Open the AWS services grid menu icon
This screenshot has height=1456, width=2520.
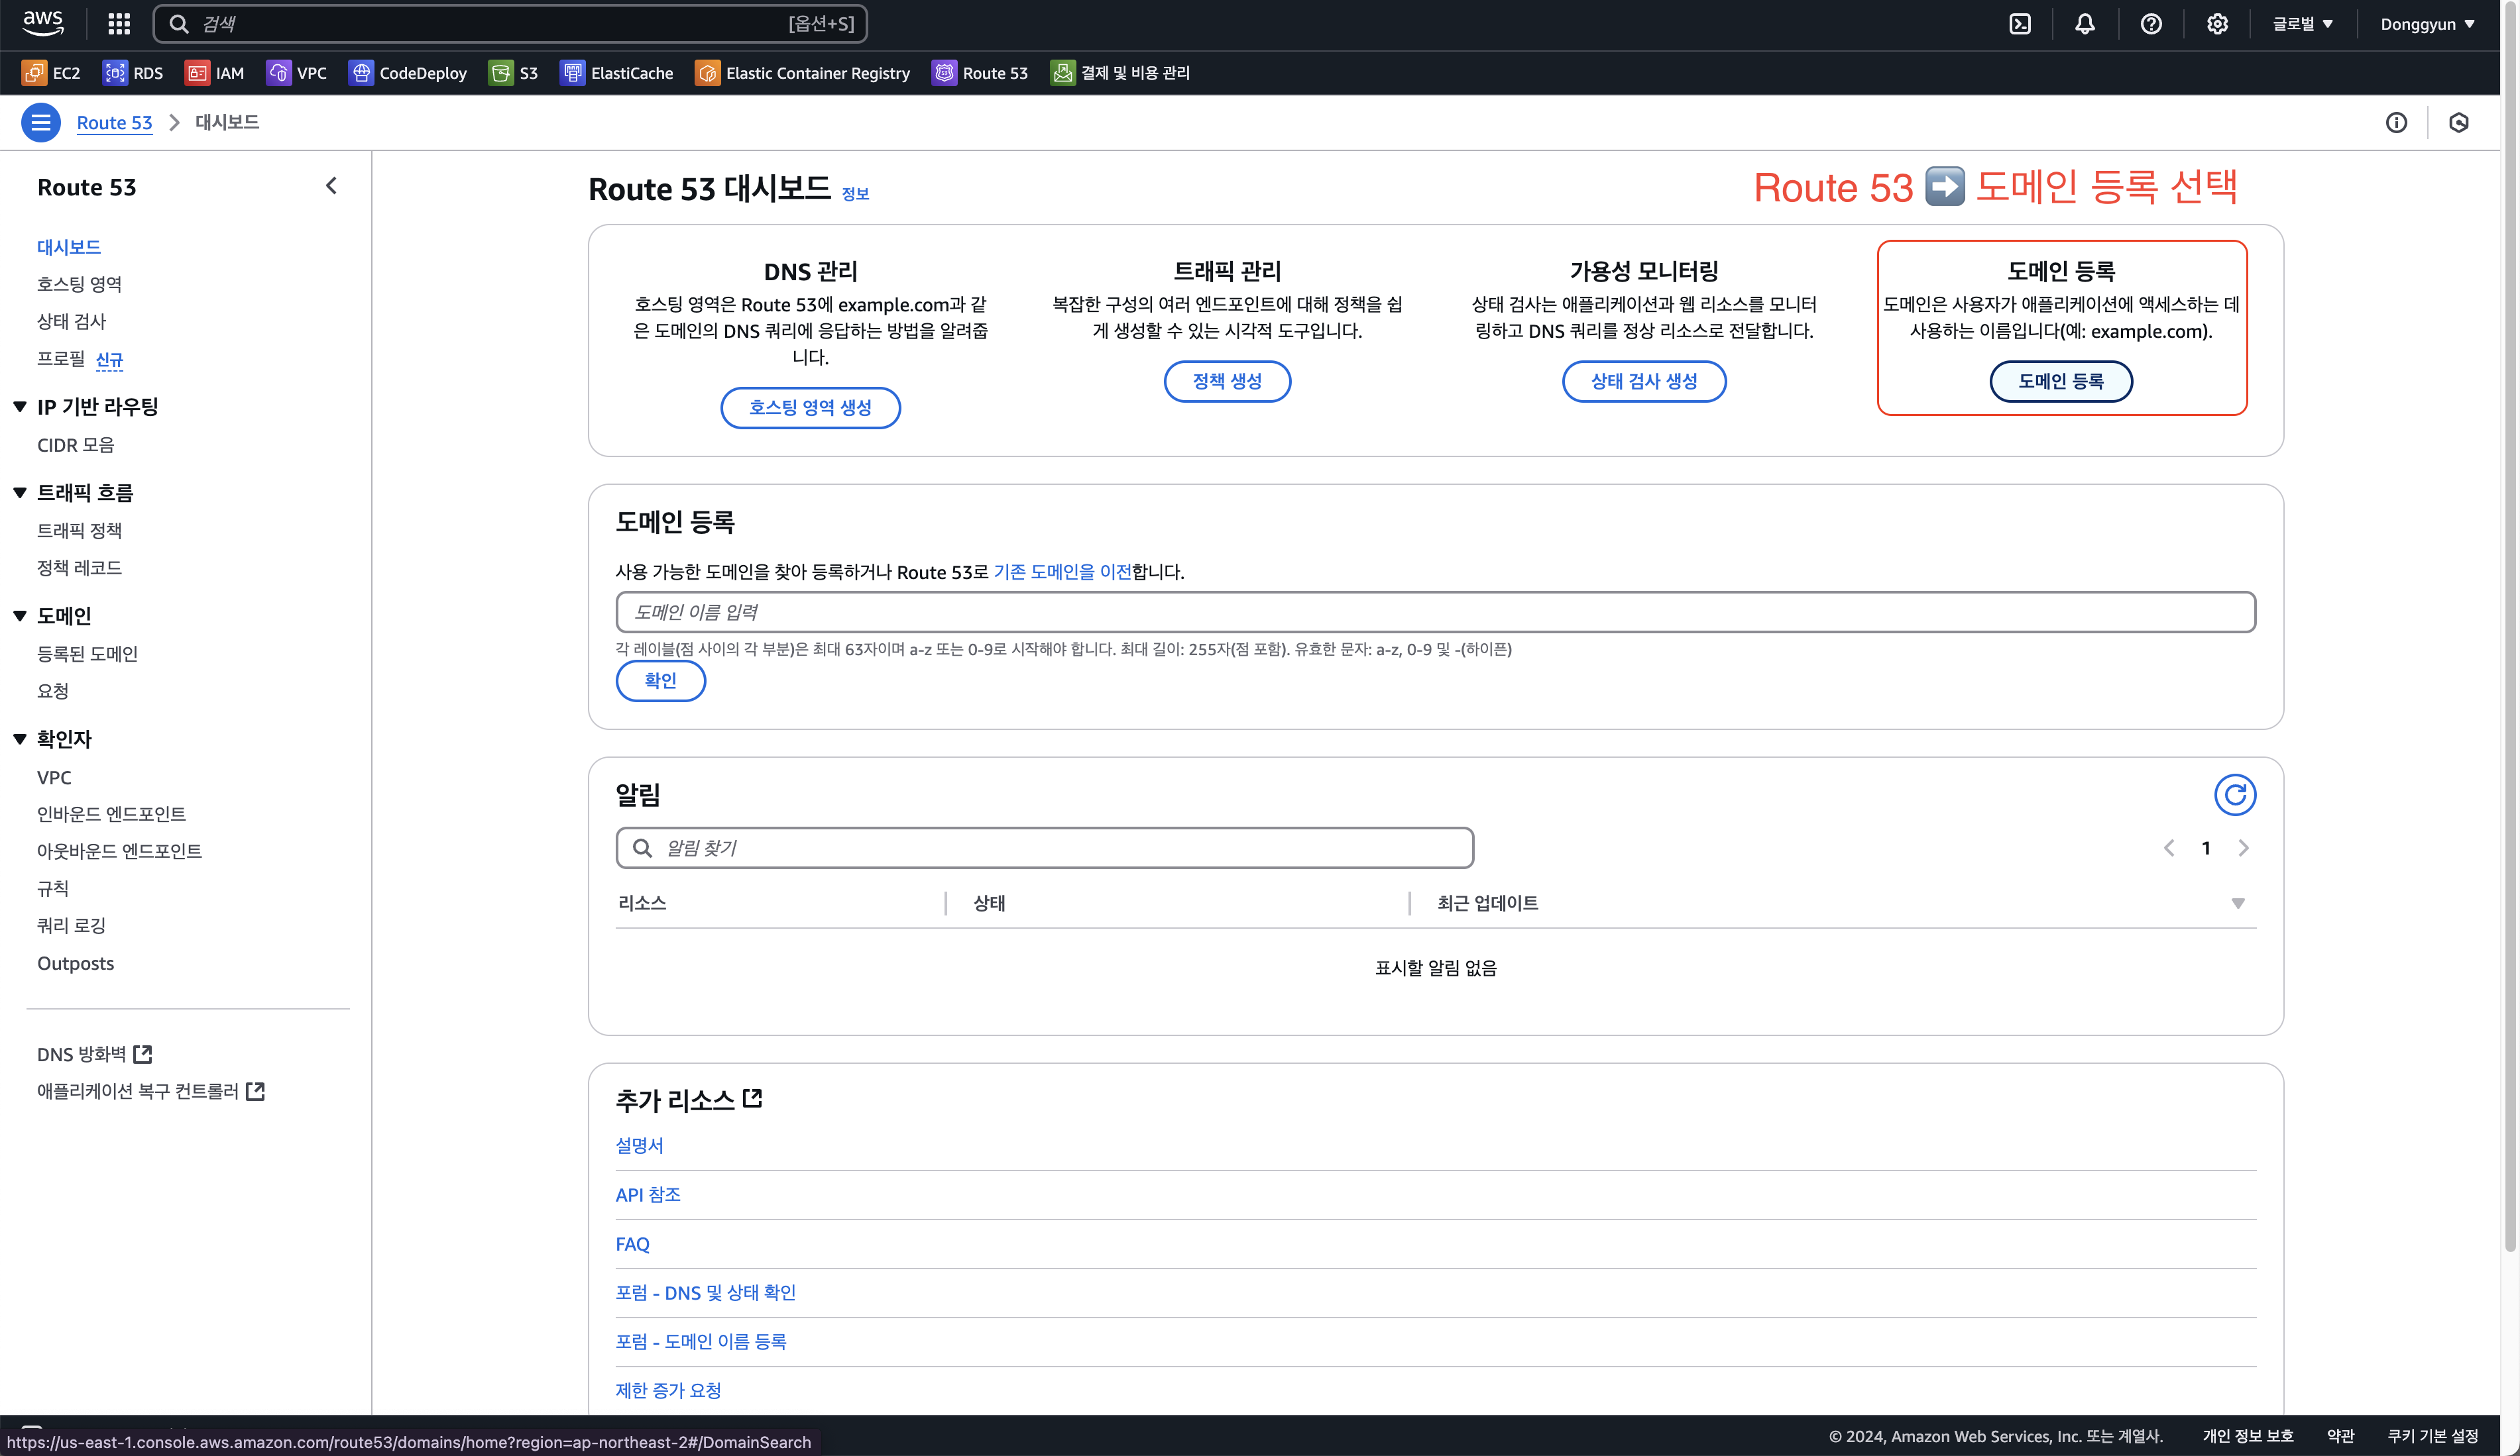[x=119, y=24]
